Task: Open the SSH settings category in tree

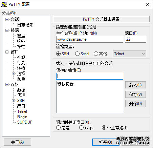Action: point(21,101)
